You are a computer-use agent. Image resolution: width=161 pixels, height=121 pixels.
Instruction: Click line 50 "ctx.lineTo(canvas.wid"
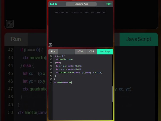tap(63, 82)
